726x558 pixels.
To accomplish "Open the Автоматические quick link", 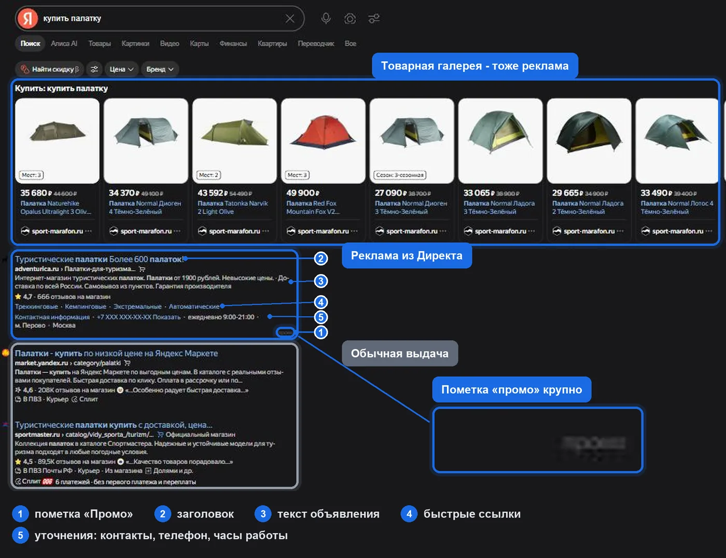I will (x=194, y=306).
